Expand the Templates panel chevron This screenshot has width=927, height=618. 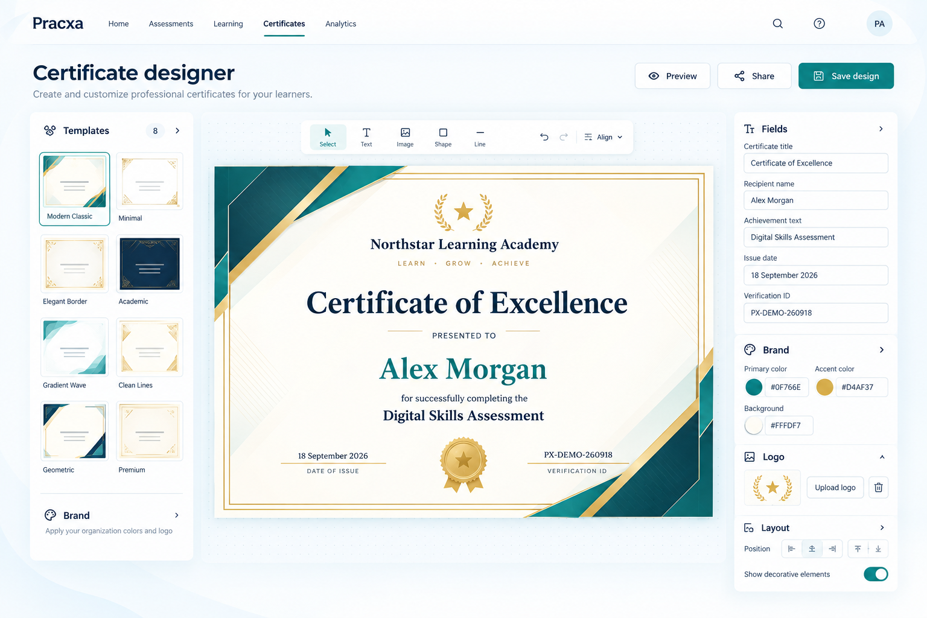tap(177, 130)
